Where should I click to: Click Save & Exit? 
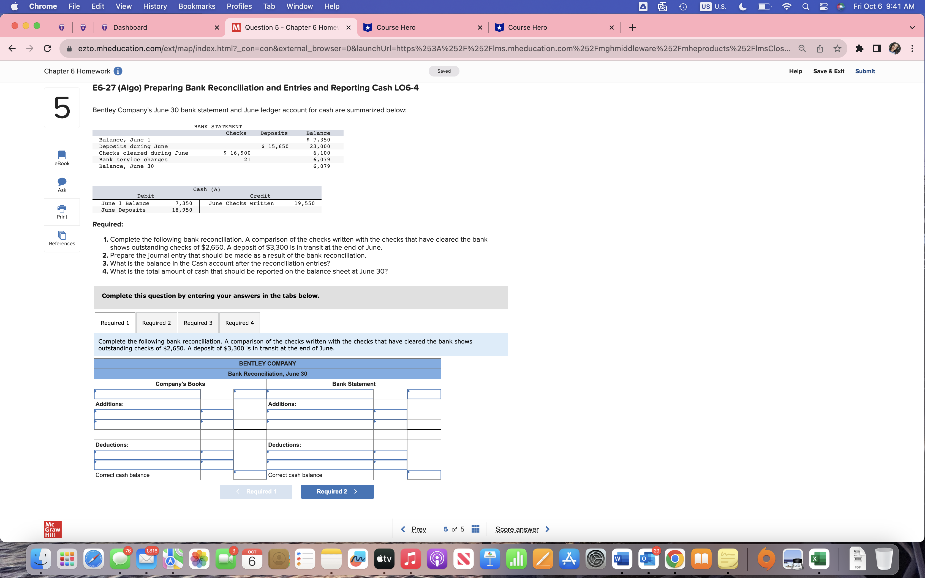pyautogui.click(x=829, y=71)
